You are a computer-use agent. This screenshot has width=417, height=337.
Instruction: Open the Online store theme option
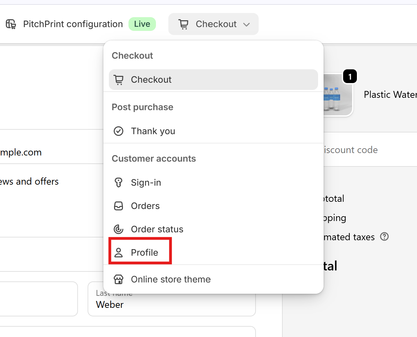tap(213, 279)
